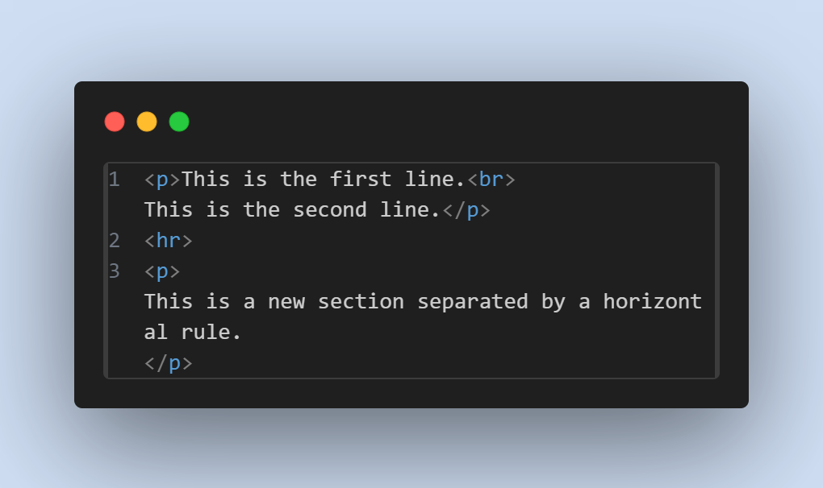Click the hr tag on line 2
The image size is (823, 488).
point(169,241)
